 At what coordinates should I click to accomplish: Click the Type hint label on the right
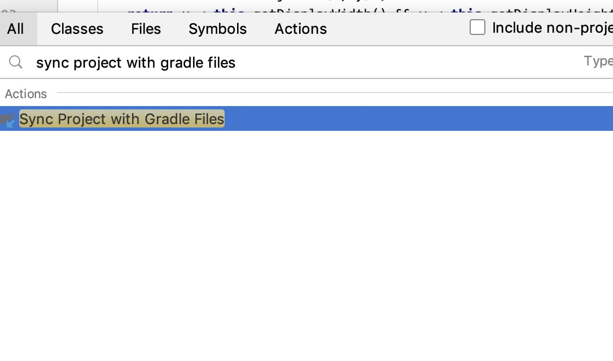click(x=598, y=62)
